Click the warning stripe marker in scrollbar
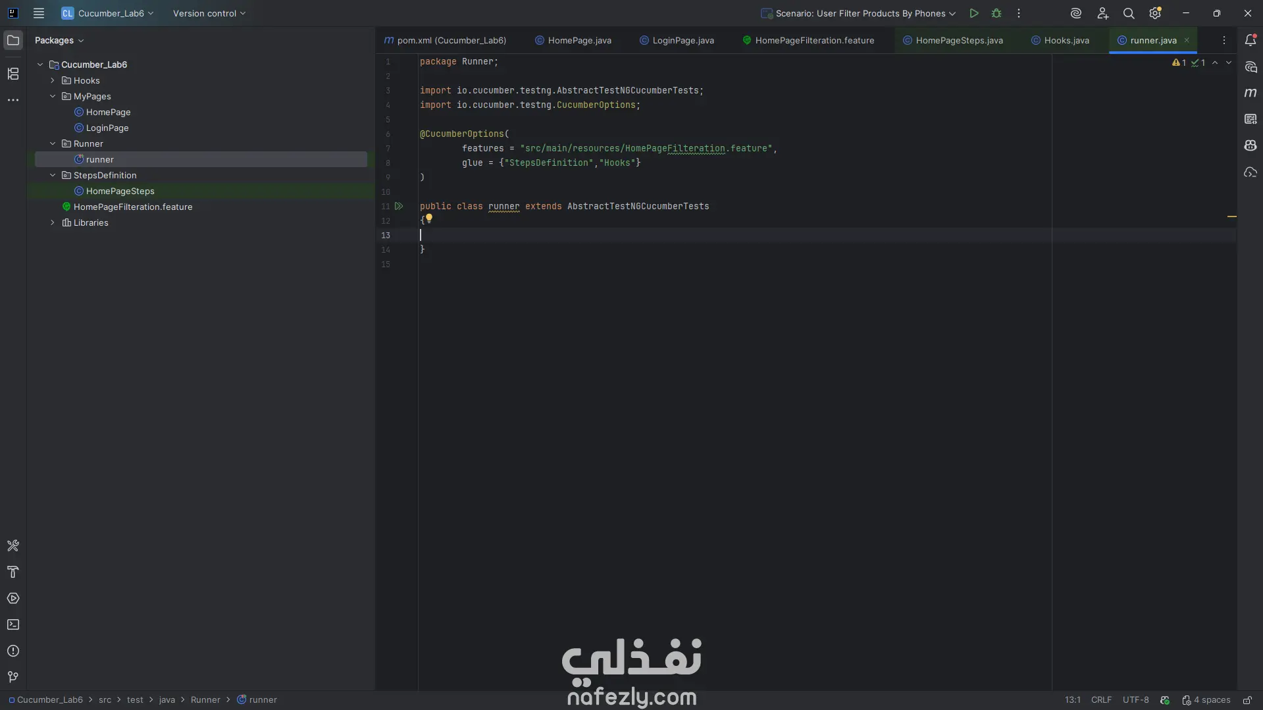The width and height of the screenshot is (1263, 710). click(x=1231, y=216)
